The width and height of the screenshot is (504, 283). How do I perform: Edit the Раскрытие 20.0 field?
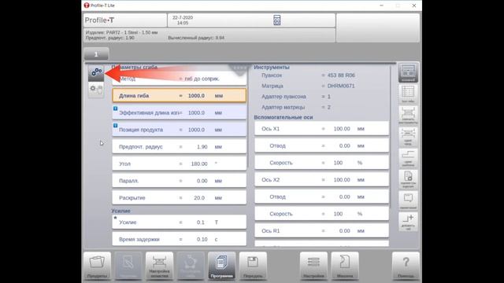179,197
